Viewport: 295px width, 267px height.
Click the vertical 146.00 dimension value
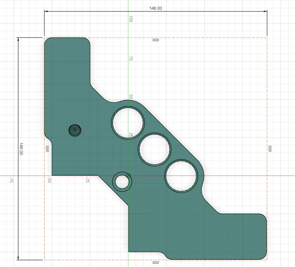click(x=21, y=149)
